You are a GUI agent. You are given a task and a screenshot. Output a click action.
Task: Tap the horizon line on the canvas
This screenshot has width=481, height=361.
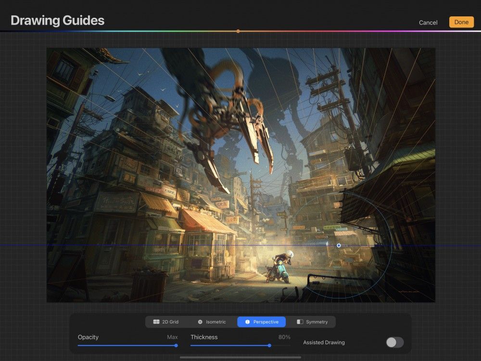(144, 245)
